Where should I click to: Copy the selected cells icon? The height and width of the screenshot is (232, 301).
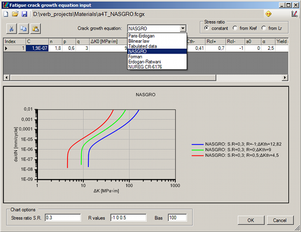[x=23, y=29]
